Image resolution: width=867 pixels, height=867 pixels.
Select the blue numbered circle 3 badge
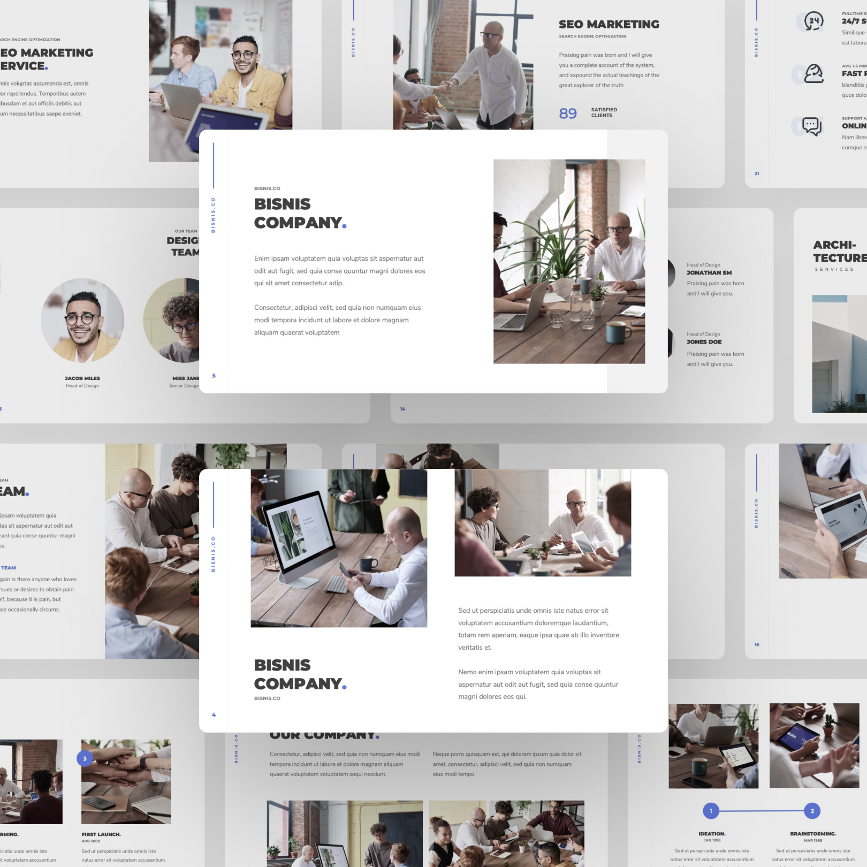coord(85,757)
